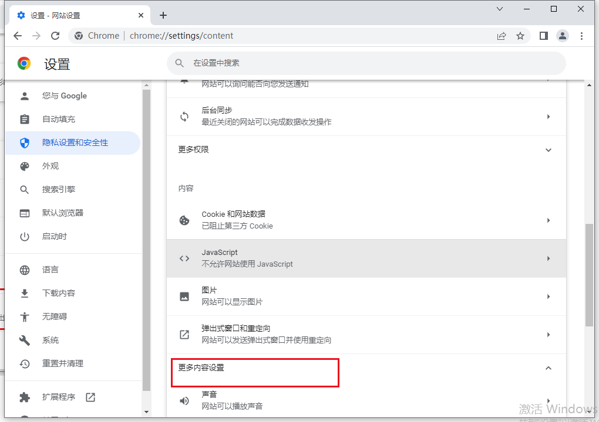Screen dimensions: 599x422
Task: Open the profile avatar menu
Action: pos(563,36)
